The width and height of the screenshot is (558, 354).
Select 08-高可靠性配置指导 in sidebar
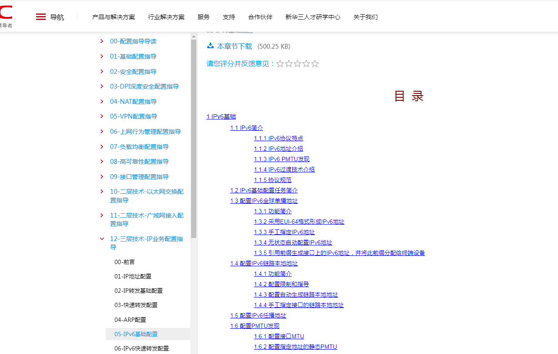tap(139, 162)
